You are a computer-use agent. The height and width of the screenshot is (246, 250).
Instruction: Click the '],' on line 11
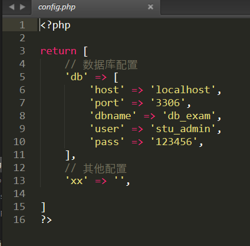pyautogui.click(x=70, y=155)
